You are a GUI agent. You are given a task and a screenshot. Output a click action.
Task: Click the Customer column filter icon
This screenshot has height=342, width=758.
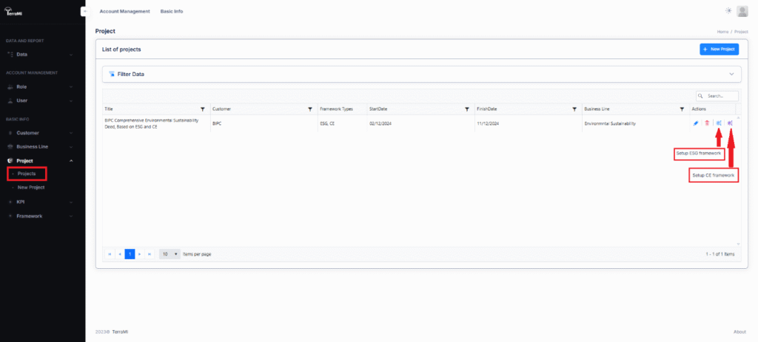point(309,109)
